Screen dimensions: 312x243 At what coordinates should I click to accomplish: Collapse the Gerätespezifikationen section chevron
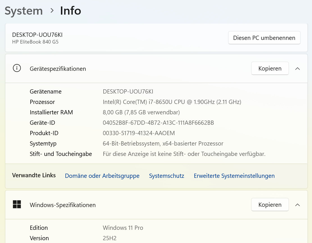pyautogui.click(x=297, y=69)
